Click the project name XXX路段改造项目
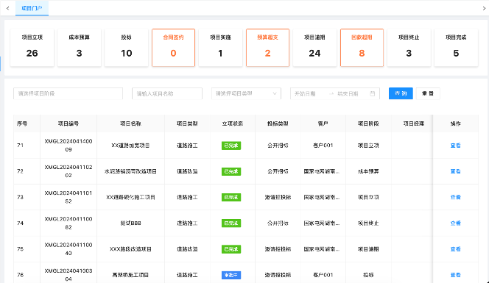The height and width of the screenshot is (283, 489). (x=130, y=249)
